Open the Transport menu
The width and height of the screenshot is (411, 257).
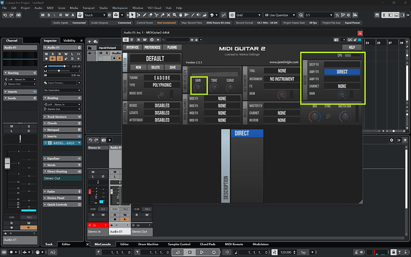pyautogui.click(x=88, y=8)
